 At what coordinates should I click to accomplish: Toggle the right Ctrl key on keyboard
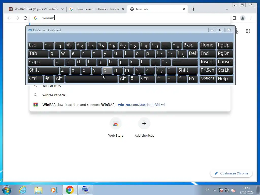(148, 79)
